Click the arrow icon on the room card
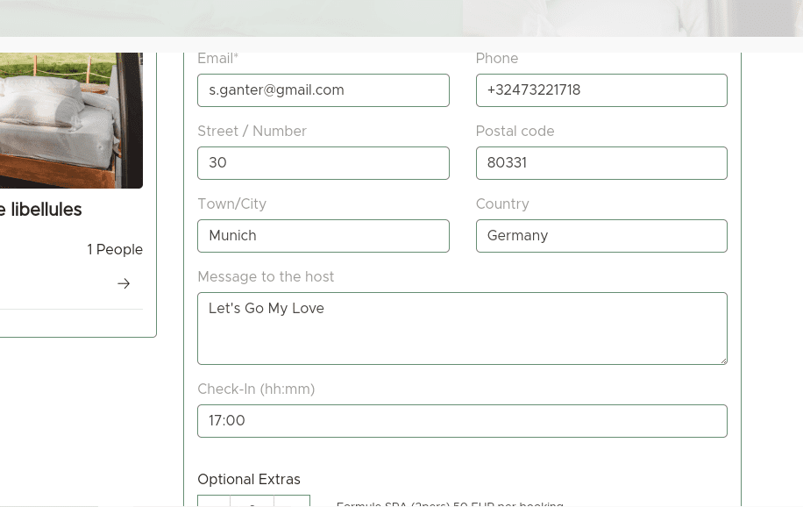803x507 pixels. (124, 283)
